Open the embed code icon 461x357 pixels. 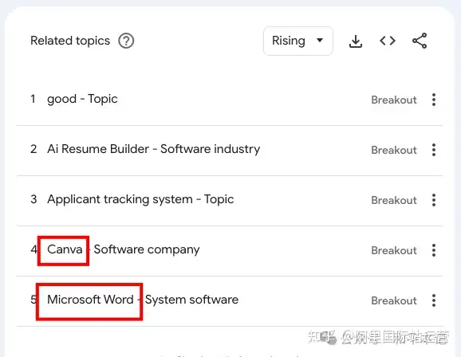click(388, 41)
